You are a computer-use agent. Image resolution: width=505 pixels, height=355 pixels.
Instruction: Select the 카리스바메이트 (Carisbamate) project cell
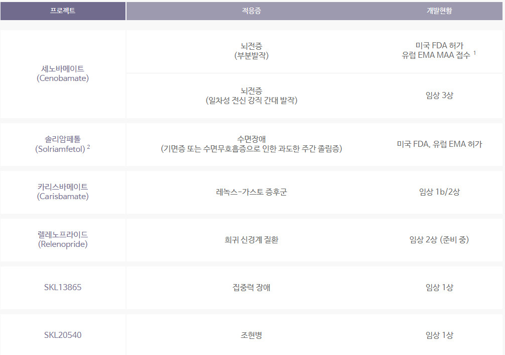pyautogui.click(x=63, y=192)
